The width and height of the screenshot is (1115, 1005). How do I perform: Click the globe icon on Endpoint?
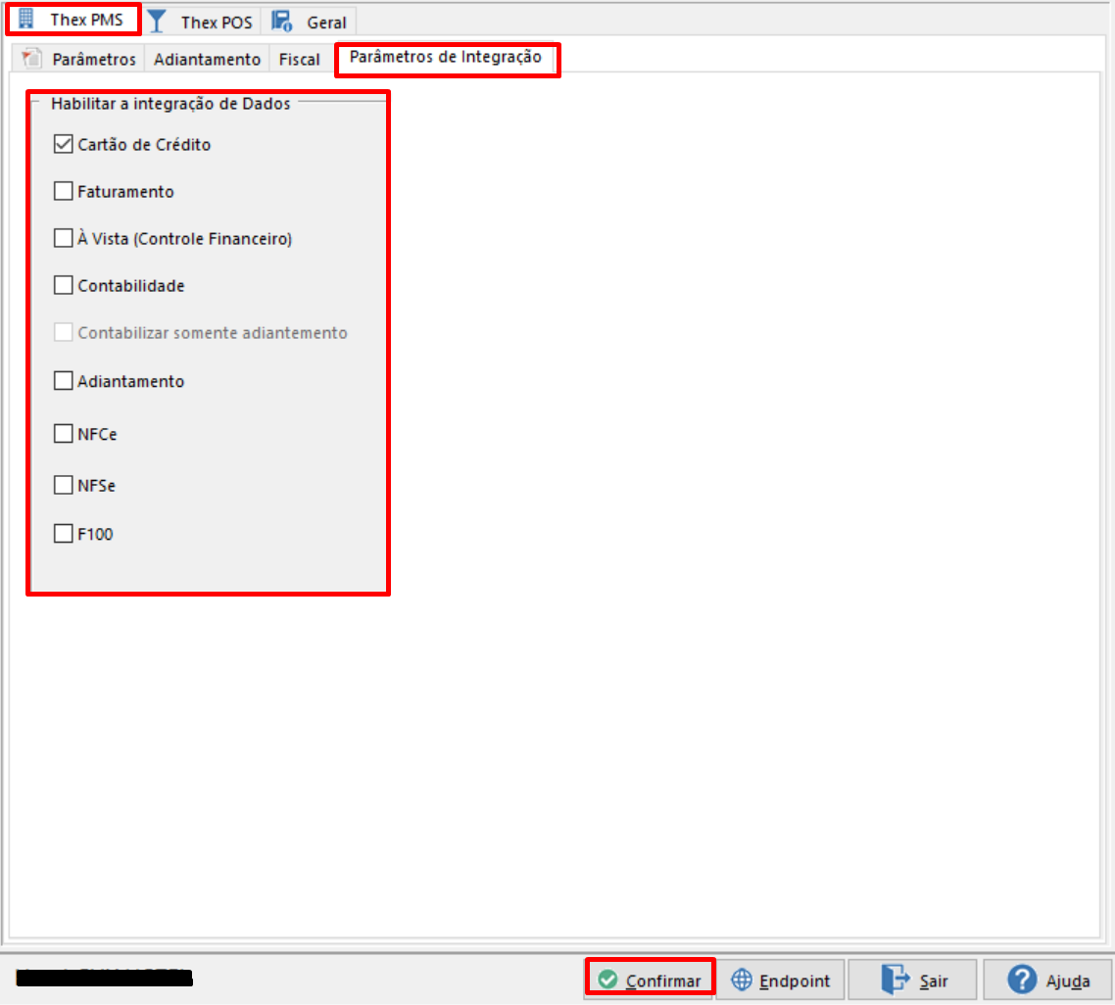pyautogui.click(x=742, y=981)
